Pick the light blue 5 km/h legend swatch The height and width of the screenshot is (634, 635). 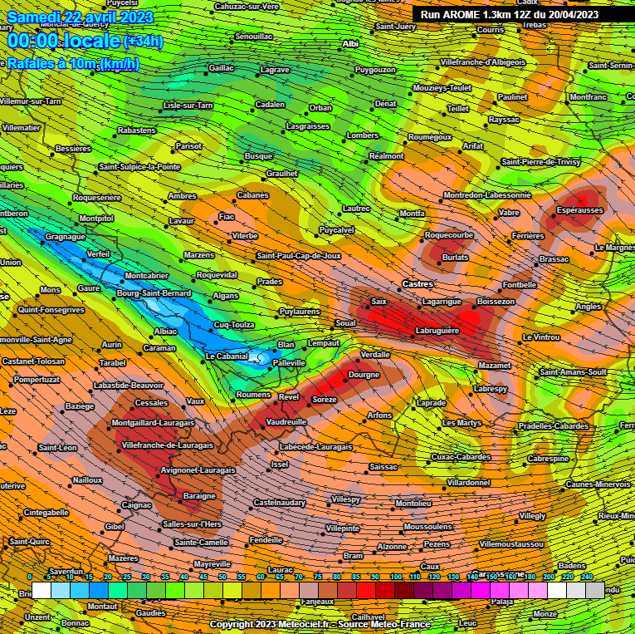(61, 590)
